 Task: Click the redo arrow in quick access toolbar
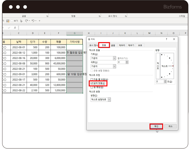pos(33,20)
